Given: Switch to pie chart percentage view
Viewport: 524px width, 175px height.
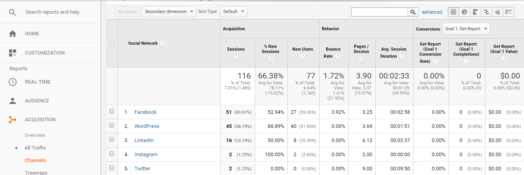Looking at the screenshot, I should tap(464, 12).
